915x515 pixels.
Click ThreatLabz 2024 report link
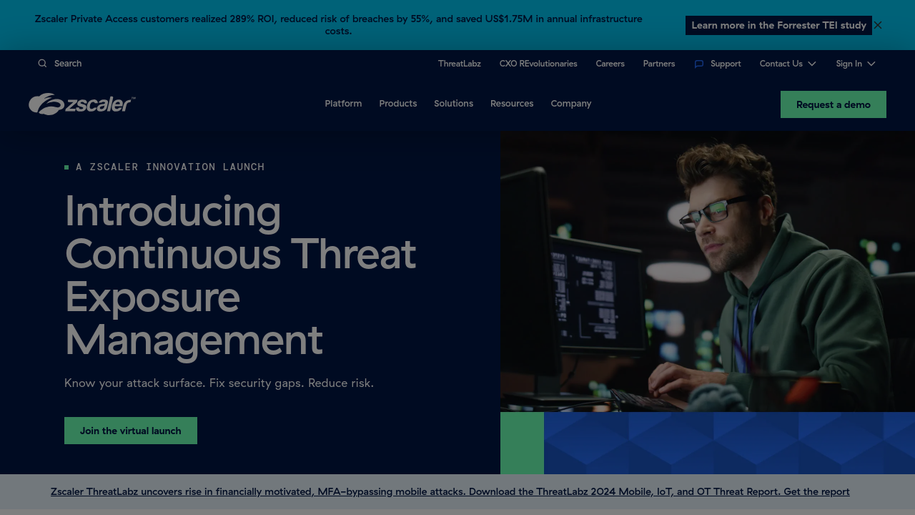[x=450, y=491]
